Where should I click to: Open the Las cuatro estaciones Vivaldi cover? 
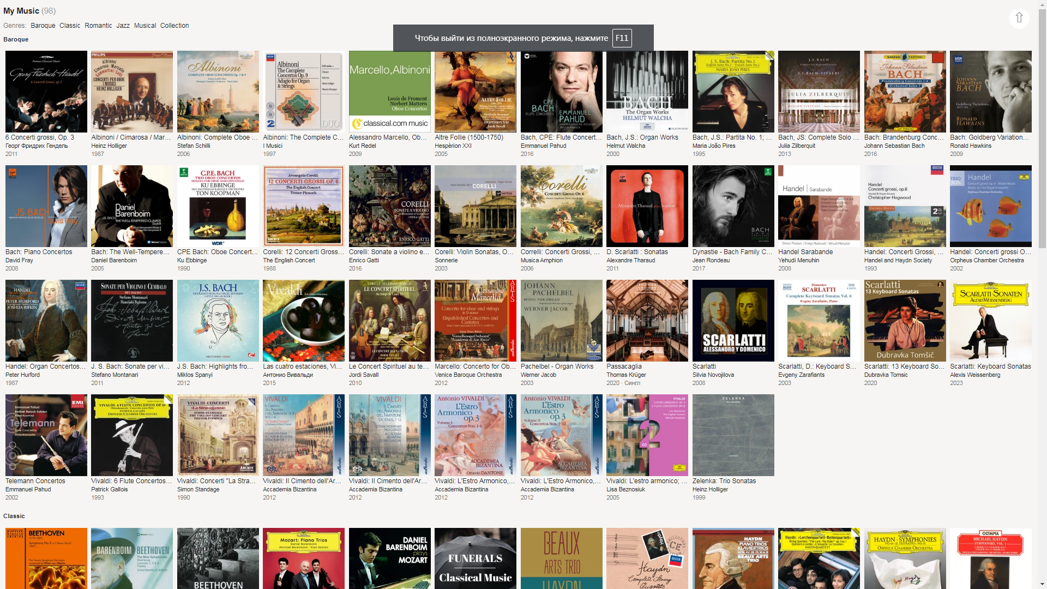pyautogui.click(x=304, y=321)
